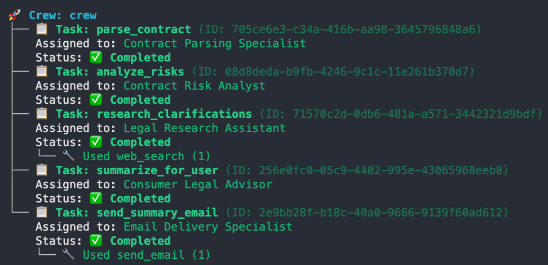Click the Used send_email (1) text
This screenshot has height=265, width=548.
[x=147, y=255]
